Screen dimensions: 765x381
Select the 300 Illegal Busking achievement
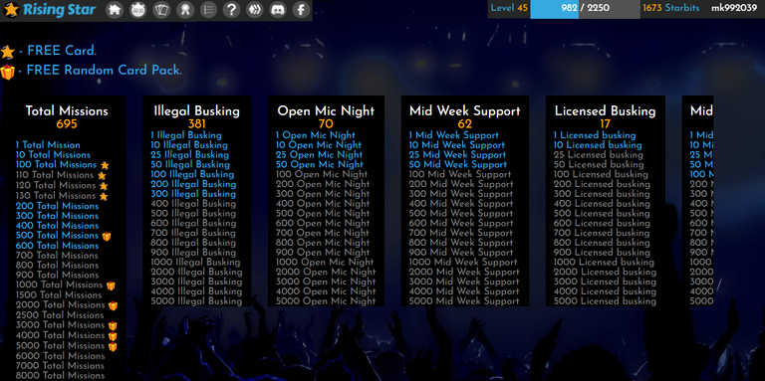[193, 194]
